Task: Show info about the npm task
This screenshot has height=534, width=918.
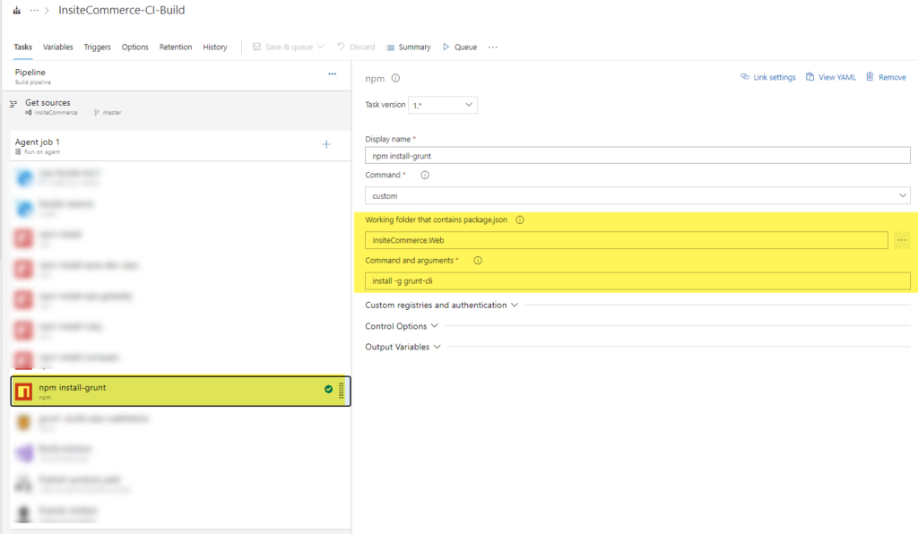Action: coord(395,78)
